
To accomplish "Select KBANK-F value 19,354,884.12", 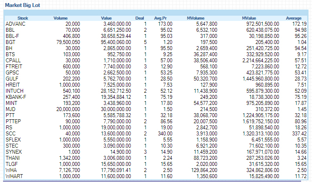I will (116, 97).
